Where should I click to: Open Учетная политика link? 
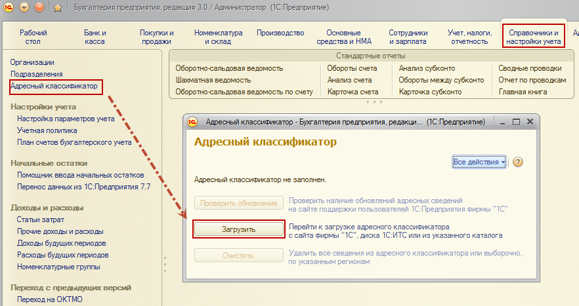pyautogui.click(x=47, y=130)
